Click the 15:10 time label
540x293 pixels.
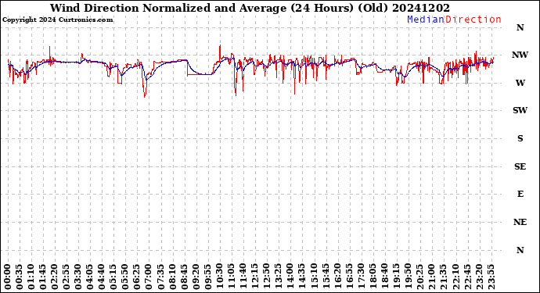(x=314, y=277)
